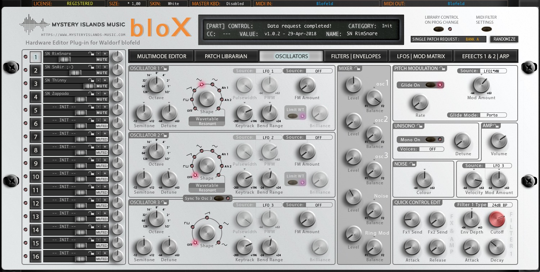Choose the sawtooth shape LED on Oscillator 1
This screenshot has height=272, width=540.
[x=195, y=91]
